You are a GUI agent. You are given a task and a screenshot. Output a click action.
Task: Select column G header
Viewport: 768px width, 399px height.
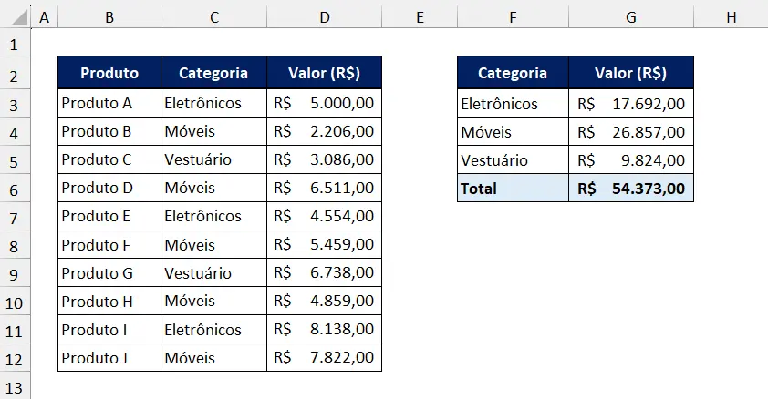point(630,16)
